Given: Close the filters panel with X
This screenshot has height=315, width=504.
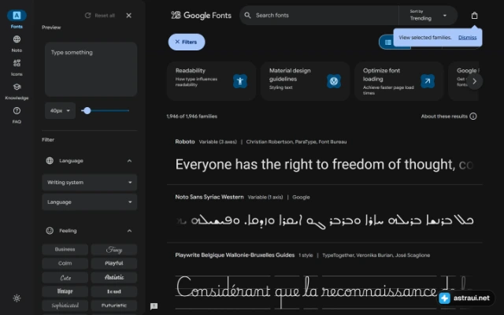Looking at the screenshot, I should click(129, 16).
